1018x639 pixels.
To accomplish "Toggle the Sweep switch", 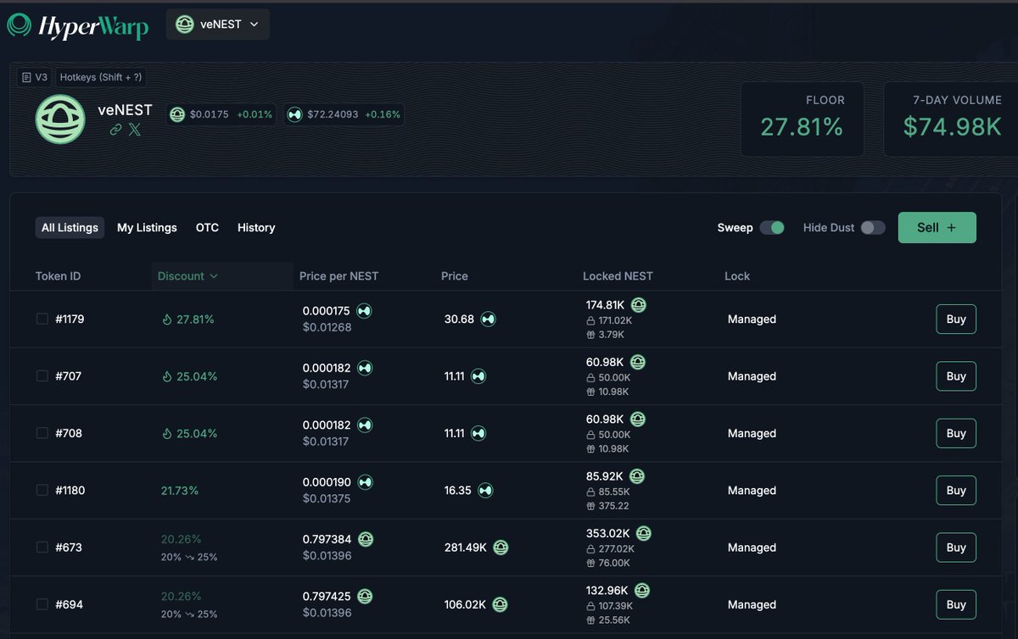I will point(772,227).
